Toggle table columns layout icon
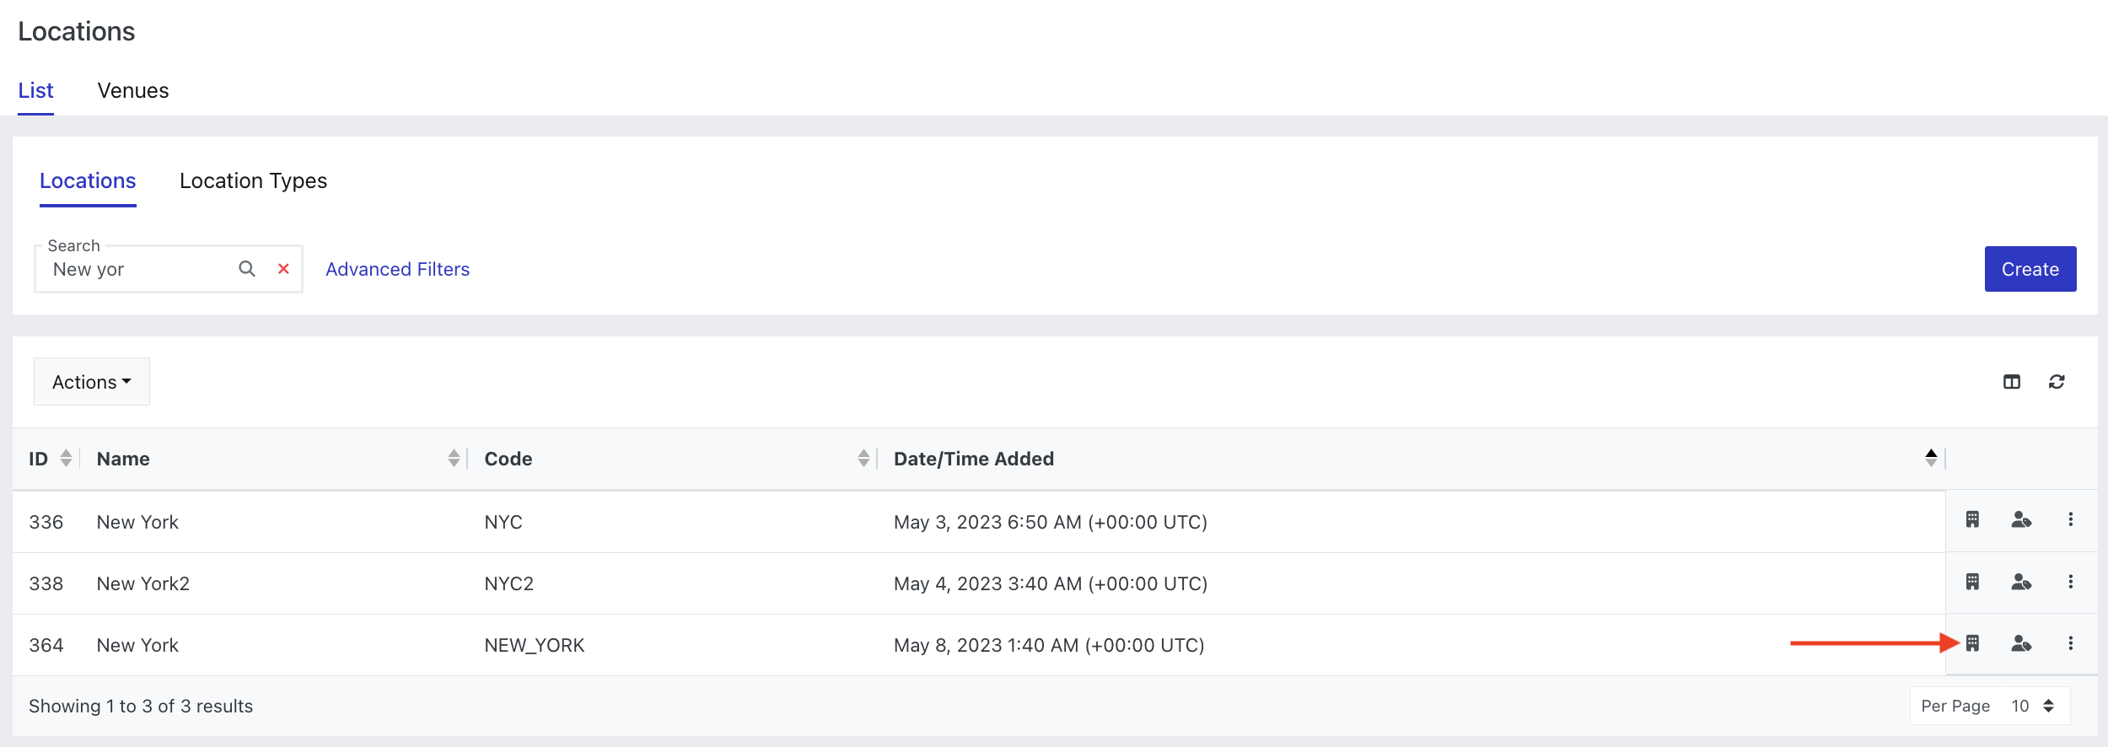2108x747 pixels. tap(2012, 382)
